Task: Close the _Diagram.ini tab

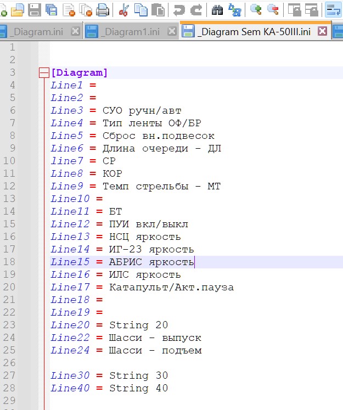Action: [x=75, y=32]
